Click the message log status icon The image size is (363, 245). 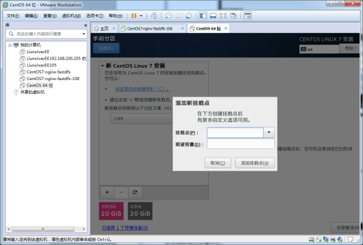(351, 239)
